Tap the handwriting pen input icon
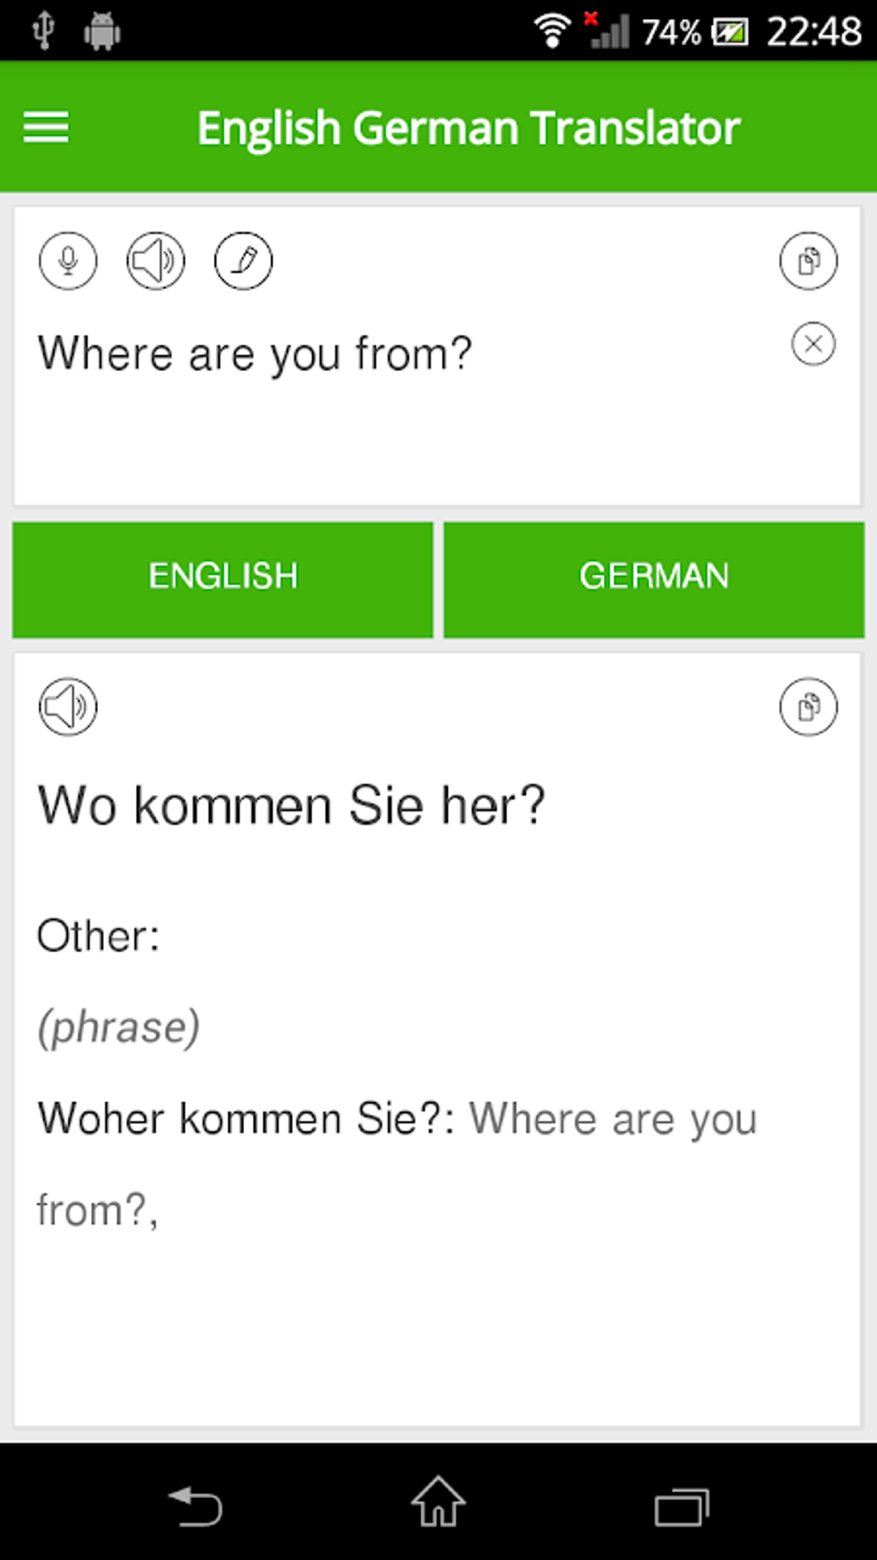Viewport: 877px width, 1560px height. click(x=243, y=260)
